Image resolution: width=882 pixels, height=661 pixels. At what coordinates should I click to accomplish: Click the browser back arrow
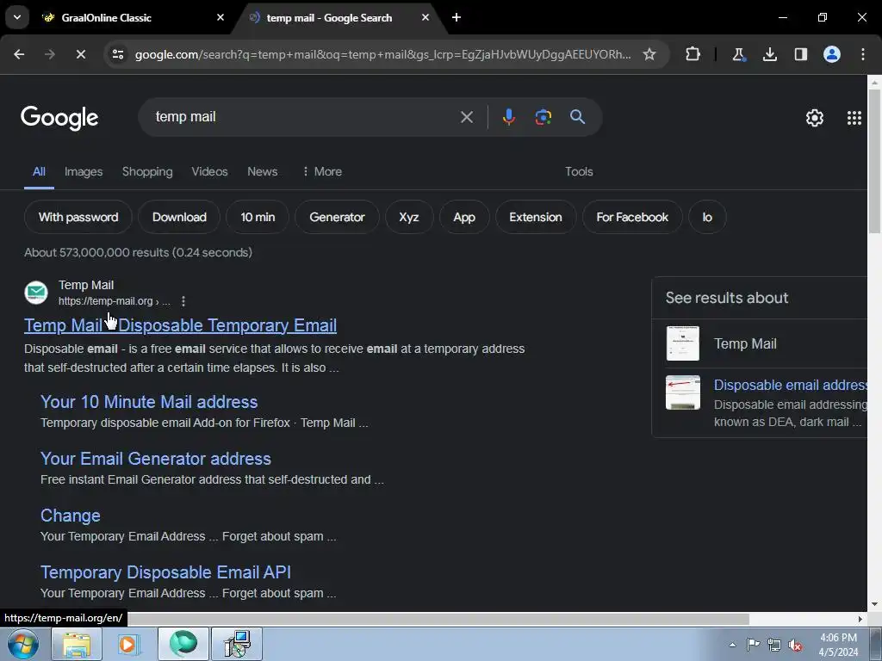tap(19, 54)
